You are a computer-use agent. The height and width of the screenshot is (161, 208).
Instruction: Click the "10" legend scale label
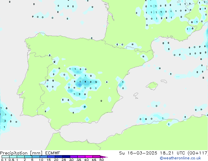click(x=41, y=160)
